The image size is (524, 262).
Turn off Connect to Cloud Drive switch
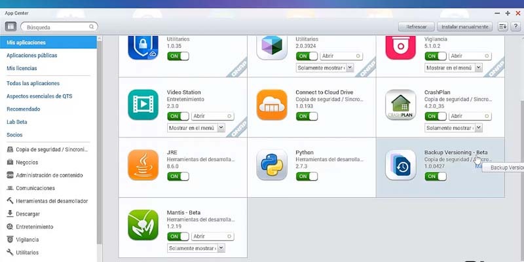307,117
